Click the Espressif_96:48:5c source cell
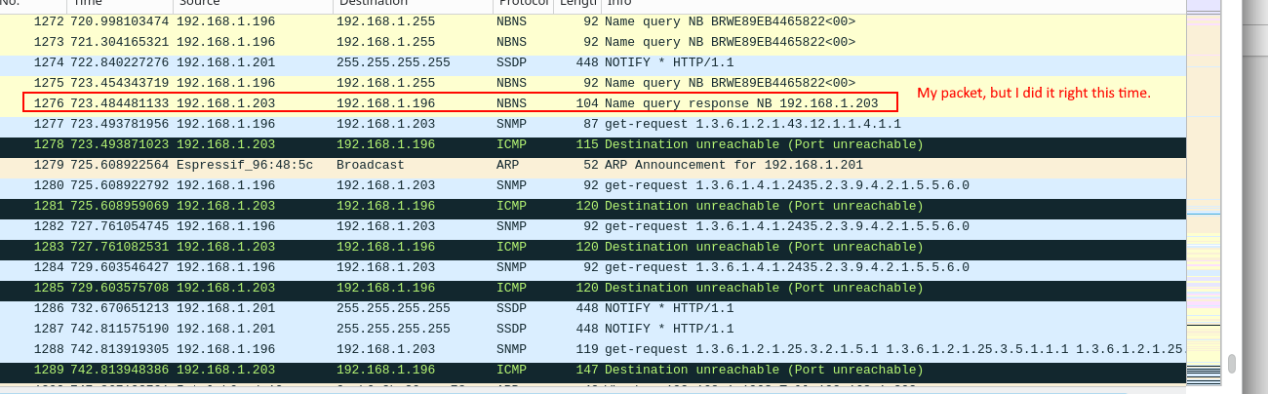The width and height of the screenshot is (1268, 394). (x=245, y=165)
